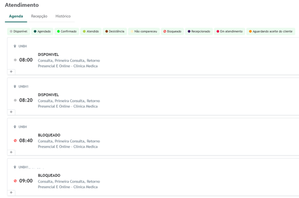
Task: Click the gray status dot at 08:20
Action: 15,100
